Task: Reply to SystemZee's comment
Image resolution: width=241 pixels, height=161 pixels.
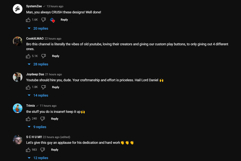Action: (x=64, y=20)
